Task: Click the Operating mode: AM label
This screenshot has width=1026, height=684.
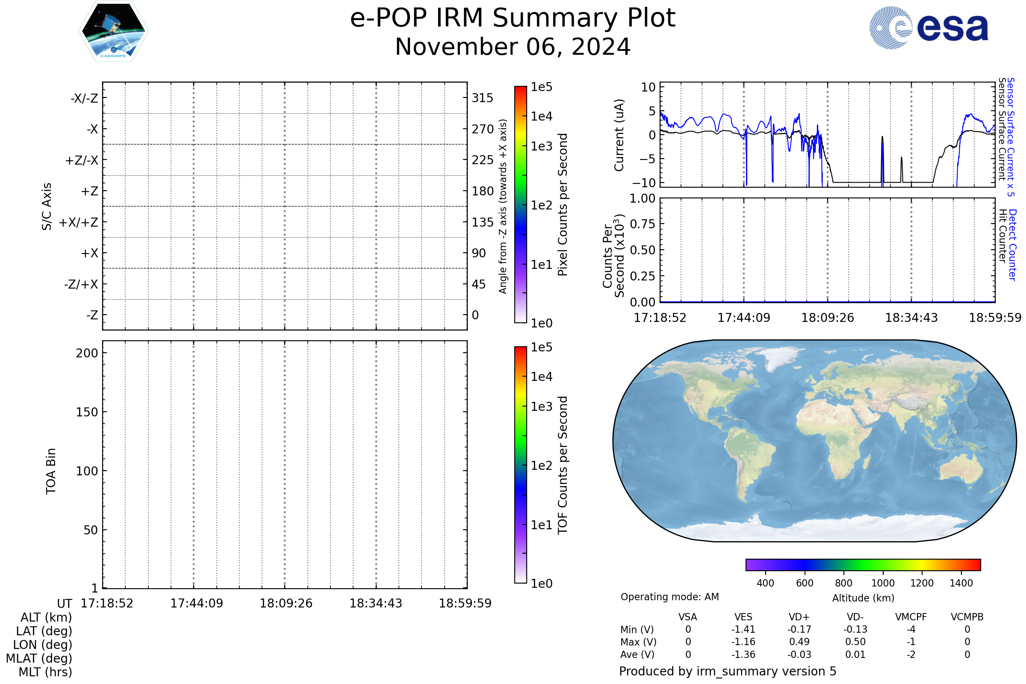Action: [x=669, y=597]
